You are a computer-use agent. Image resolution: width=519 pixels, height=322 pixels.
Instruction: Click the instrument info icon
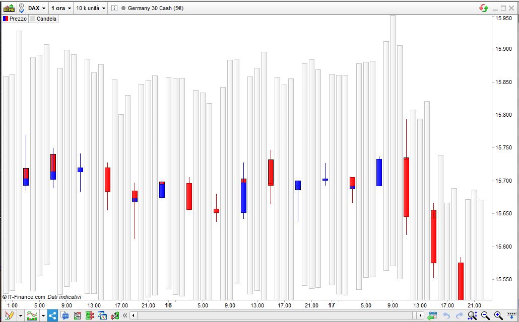coord(114,8)
